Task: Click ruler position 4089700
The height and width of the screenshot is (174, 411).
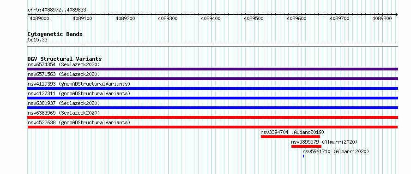Action: pyautogui.click(x=340, y=18)
